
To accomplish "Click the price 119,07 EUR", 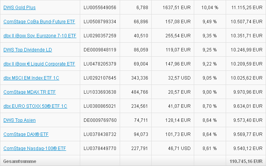I will point(178,50).
